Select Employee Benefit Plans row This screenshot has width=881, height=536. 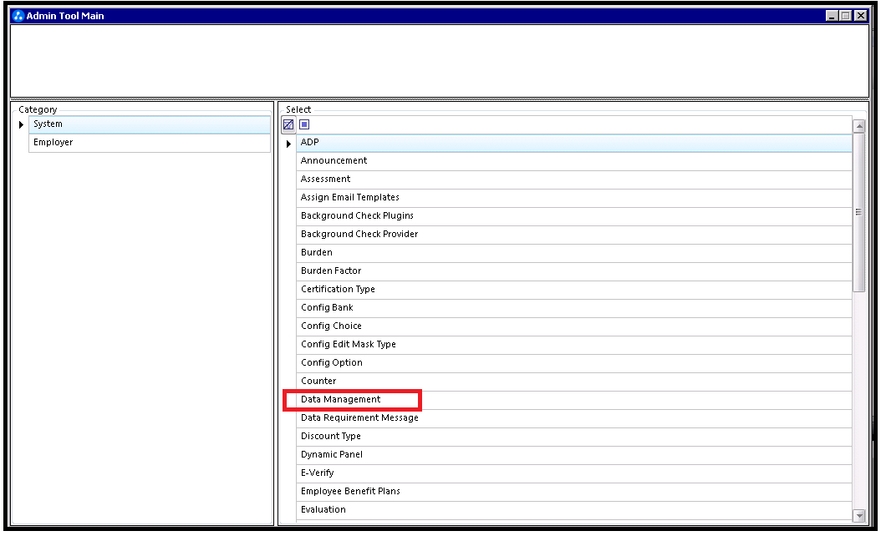pos(574,491)
